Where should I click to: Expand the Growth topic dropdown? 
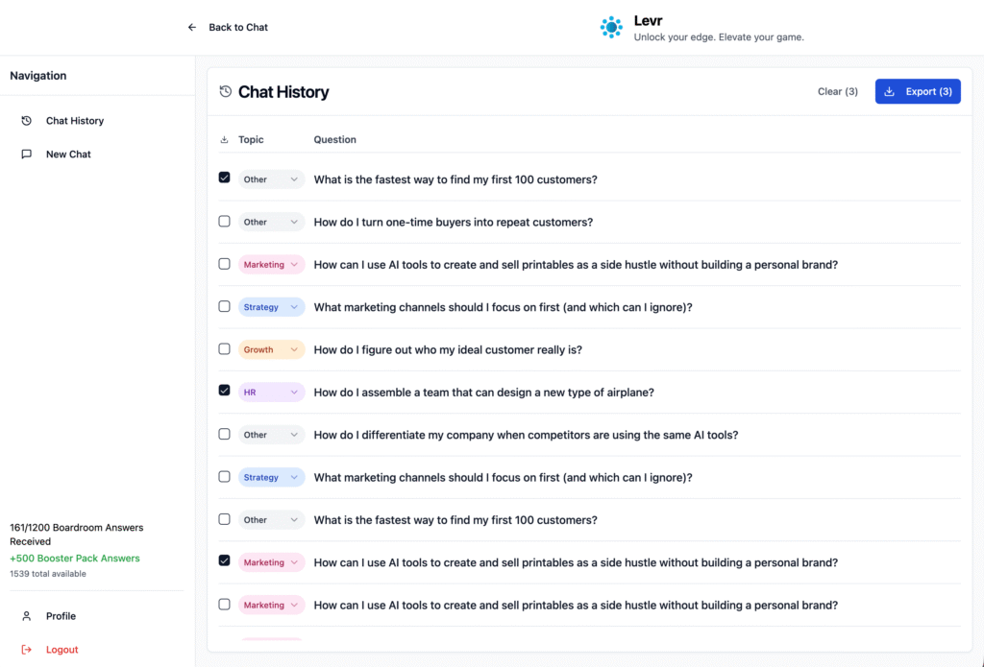tap(271, 350)
